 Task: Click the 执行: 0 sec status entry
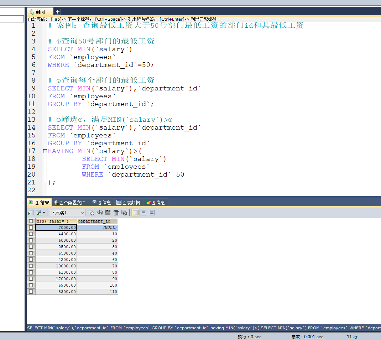point(249,336)
